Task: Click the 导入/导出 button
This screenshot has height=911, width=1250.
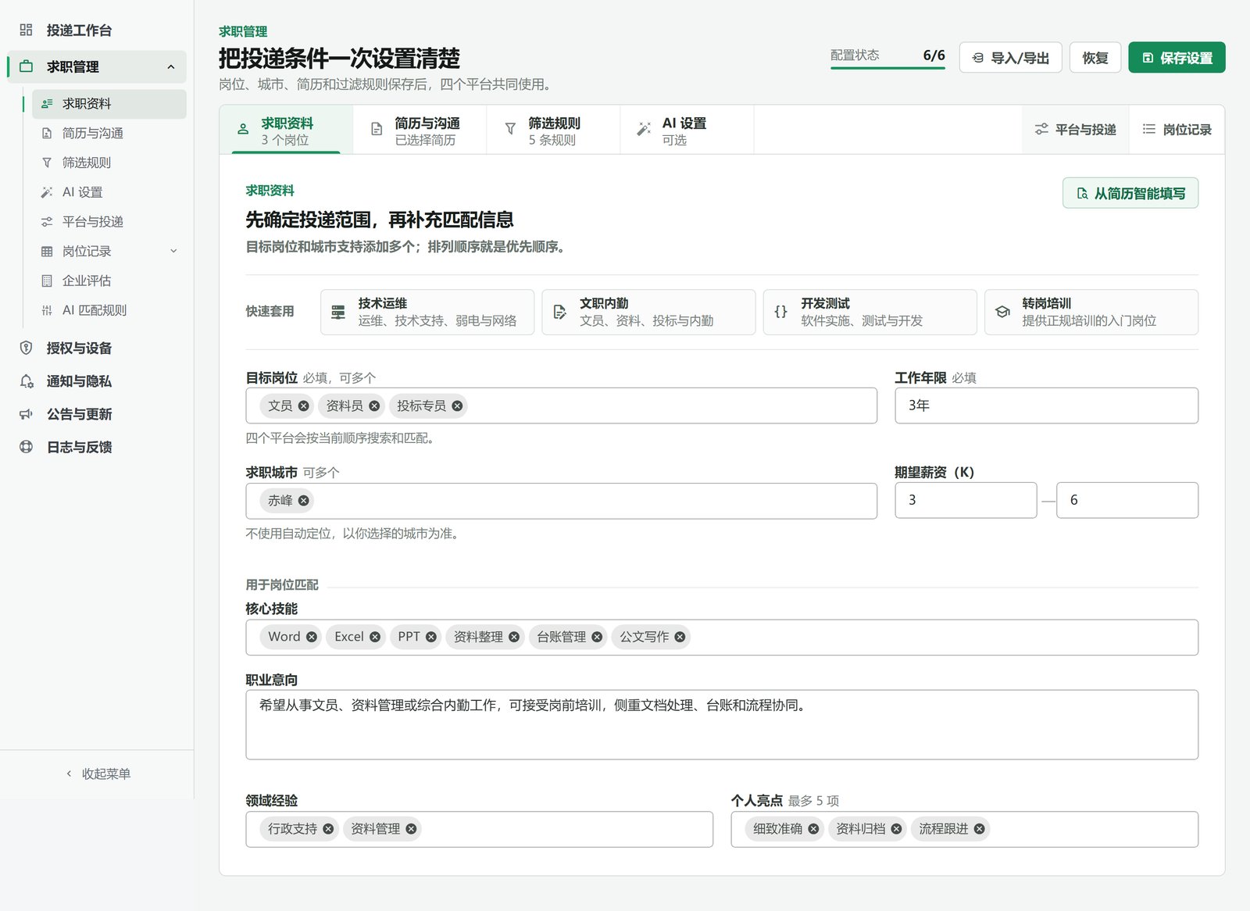Action: point(1010,58)
